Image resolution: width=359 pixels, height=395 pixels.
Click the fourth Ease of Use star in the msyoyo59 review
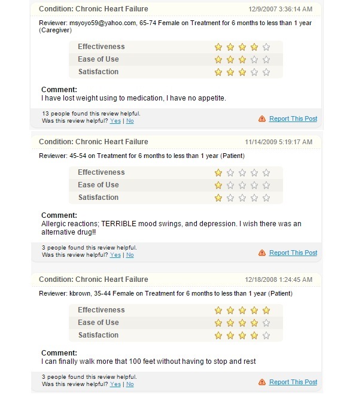point(254,60)
